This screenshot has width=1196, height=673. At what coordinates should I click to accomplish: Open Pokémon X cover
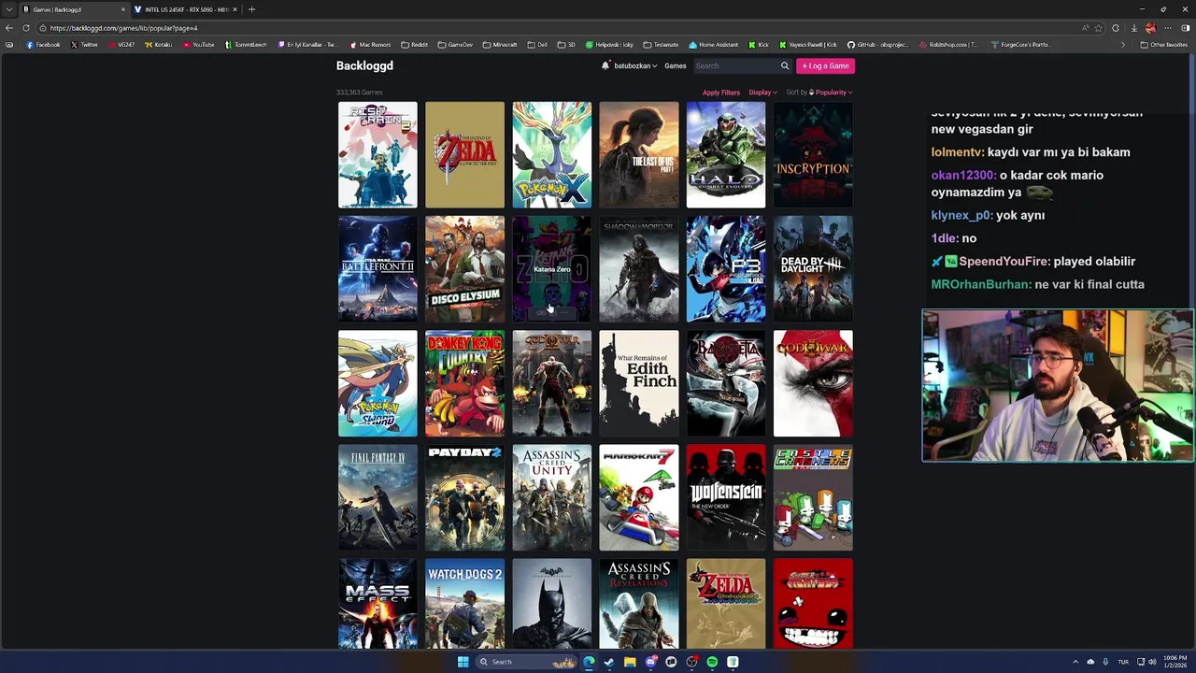click(551, 155)
